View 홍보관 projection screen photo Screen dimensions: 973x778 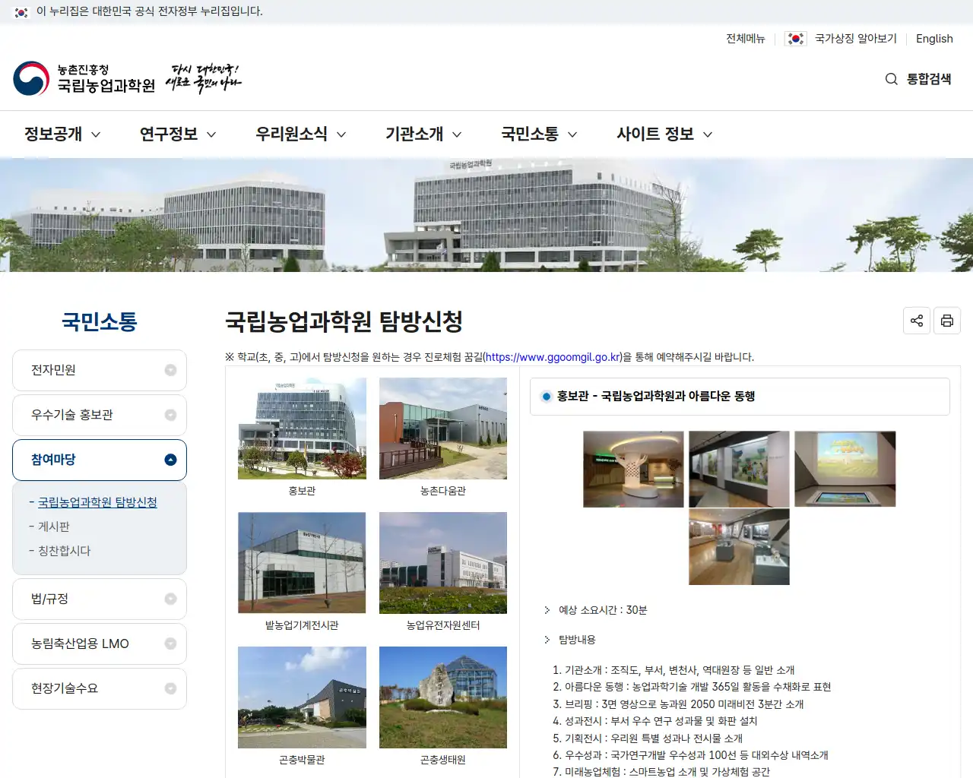[845, 469]
